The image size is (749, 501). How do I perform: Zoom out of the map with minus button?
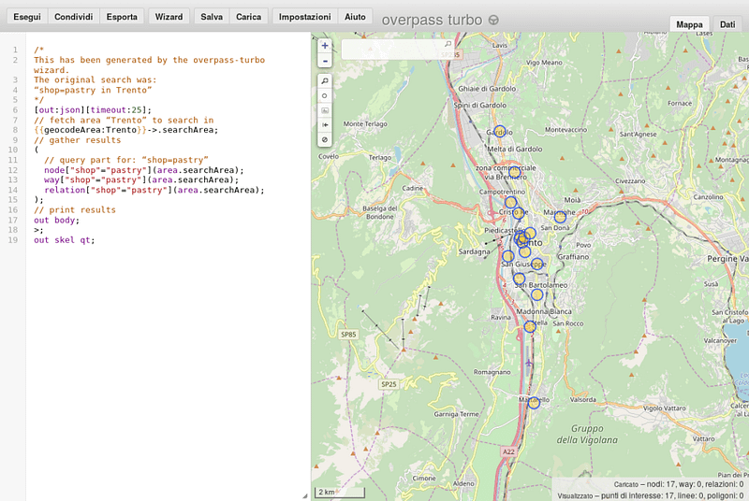click(x=325, y=61)
